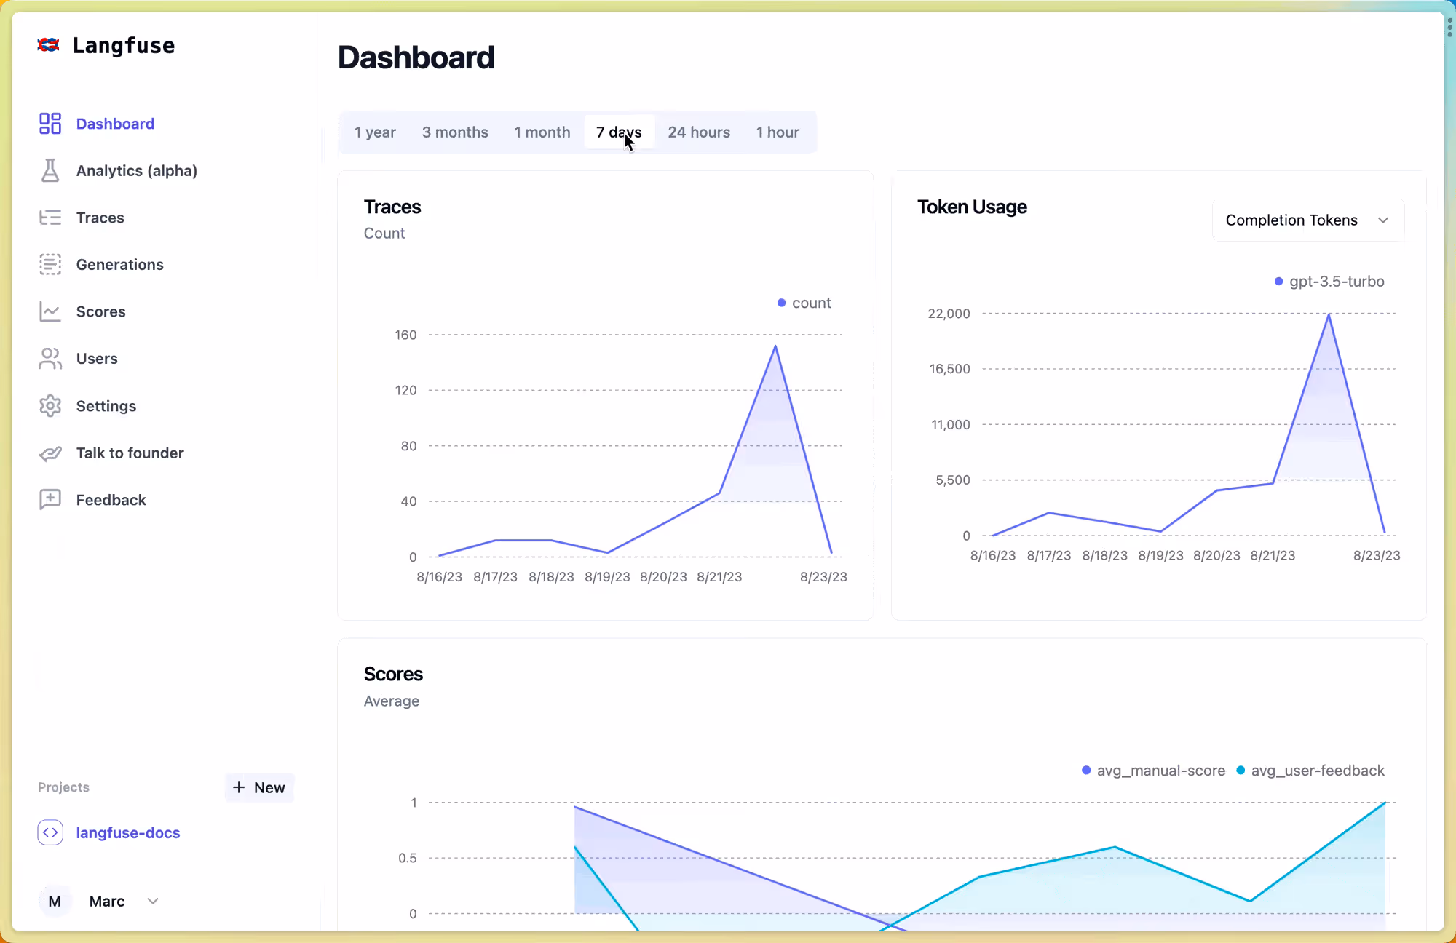The height and width of the screenshot is (943, 1456).
Task: Click the Generations list icon
Action: [50, 265]
